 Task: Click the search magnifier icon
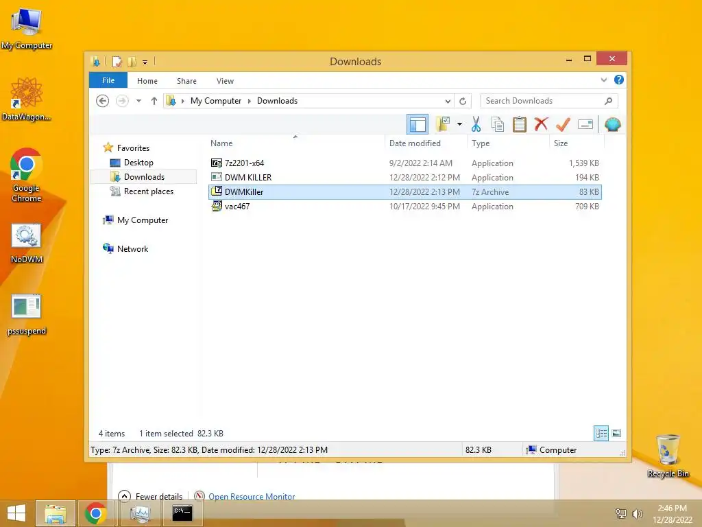click(x=608, y=101)
